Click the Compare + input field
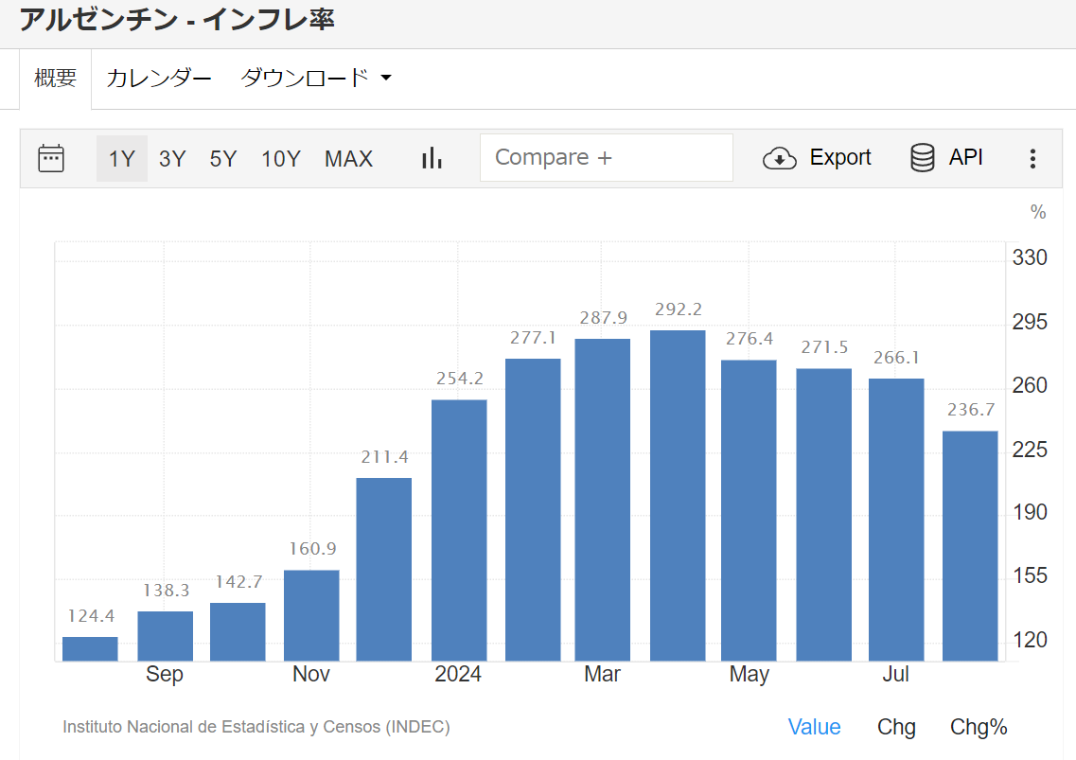Viewport: 1076px width, 760px height. pyautogui.click(x=606, y=158)
